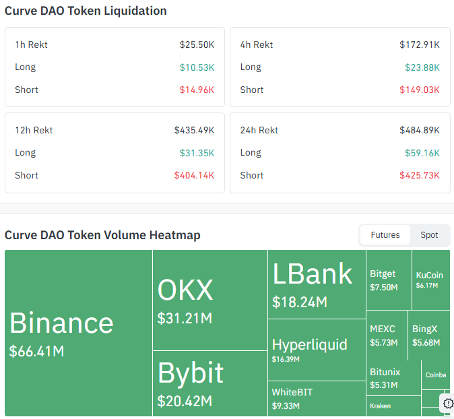Select the LBank $18.24M heatmap tile

317,284
